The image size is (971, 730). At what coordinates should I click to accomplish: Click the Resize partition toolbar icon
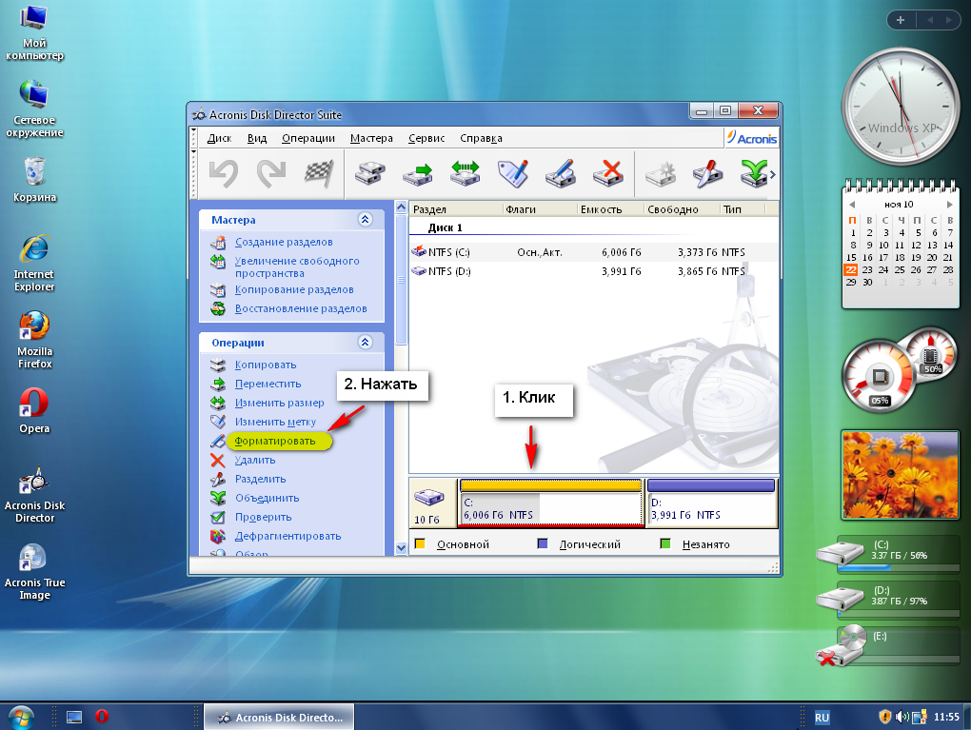point(466,173)
